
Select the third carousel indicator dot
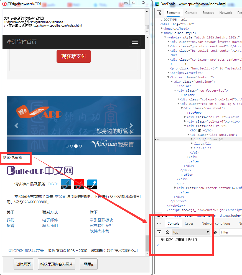76,146
